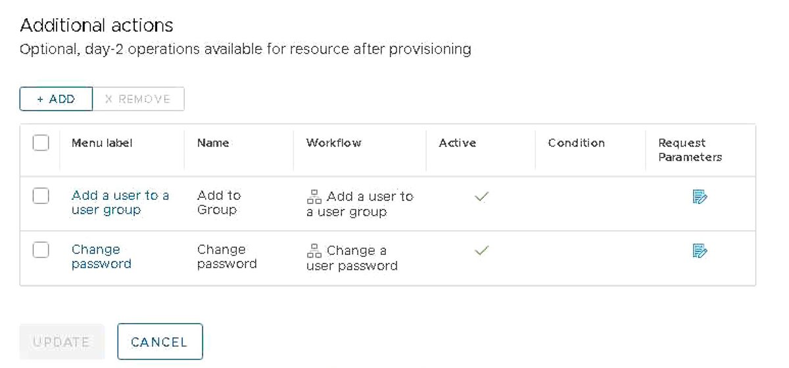Image resolution: width=789 pixels, height=368 pixels.
Task: Edit request parameters for Change password action
Action: (700, 250)
